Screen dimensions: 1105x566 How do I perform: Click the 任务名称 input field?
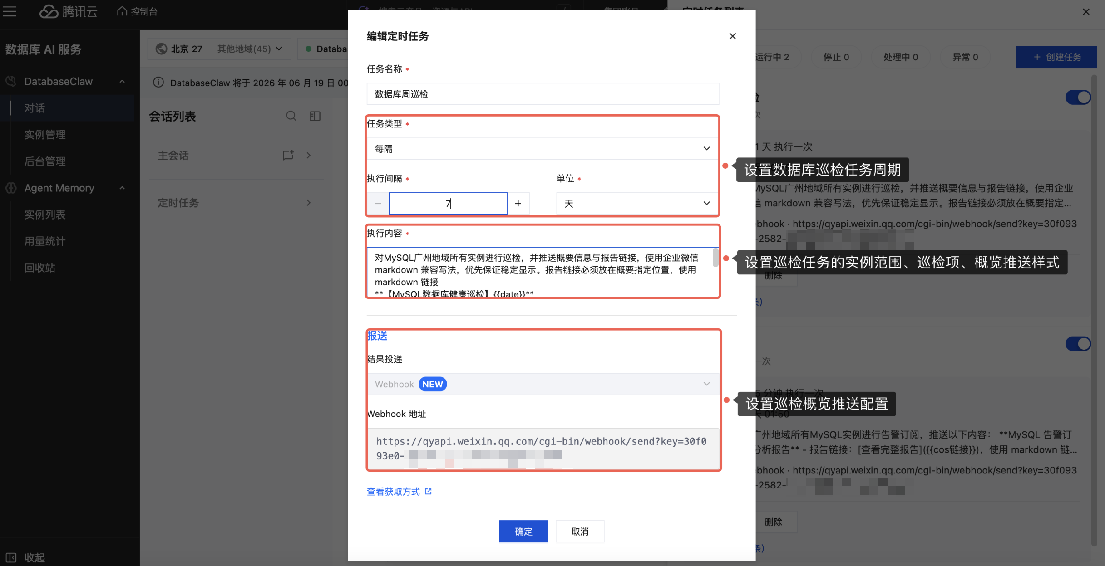[543, 94]
